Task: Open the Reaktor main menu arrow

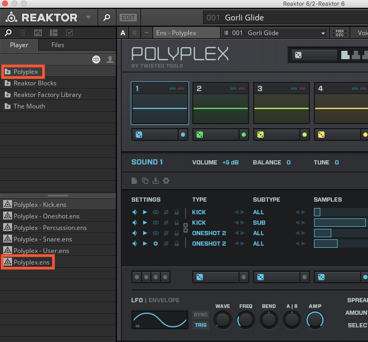Action: (x=88, y=17)
